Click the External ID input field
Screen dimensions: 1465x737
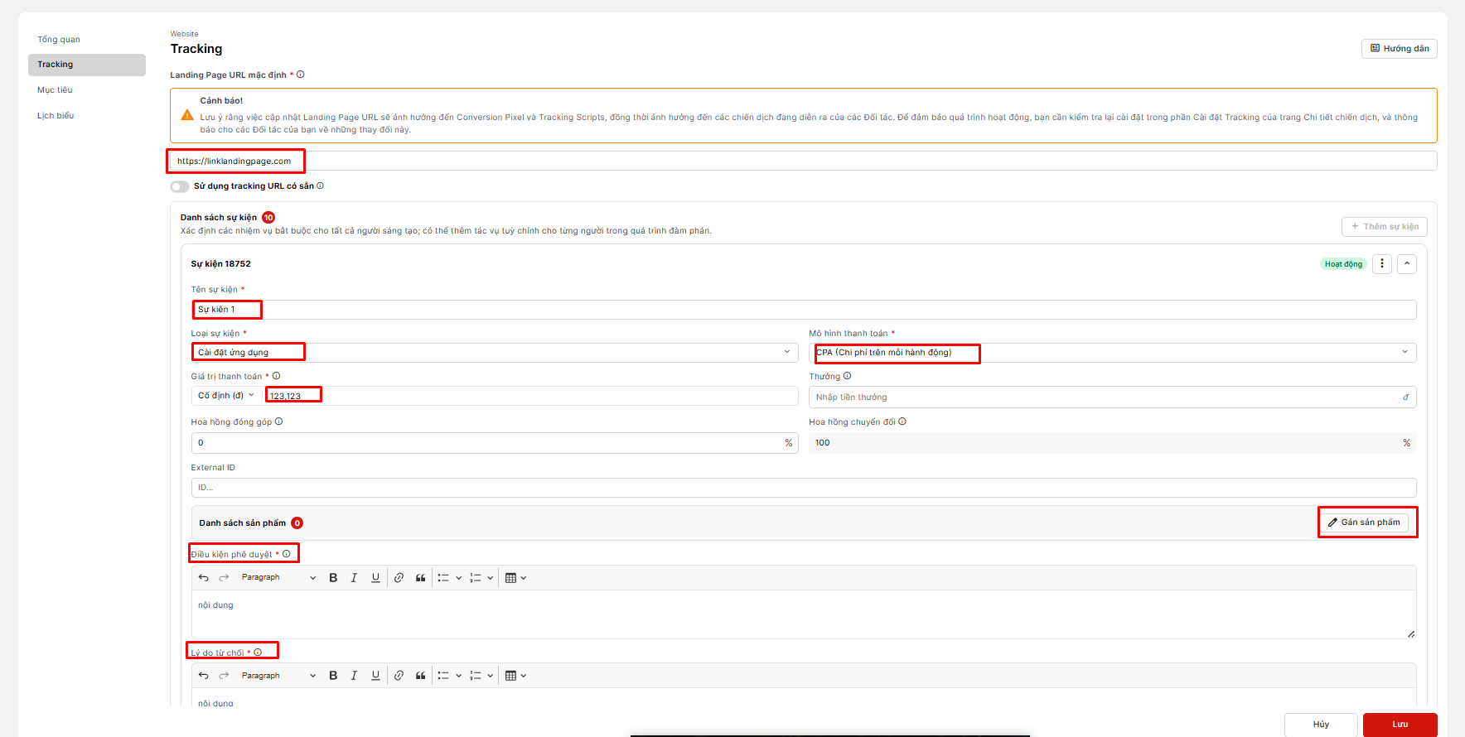pyautogui.click(x=803, y=488)
